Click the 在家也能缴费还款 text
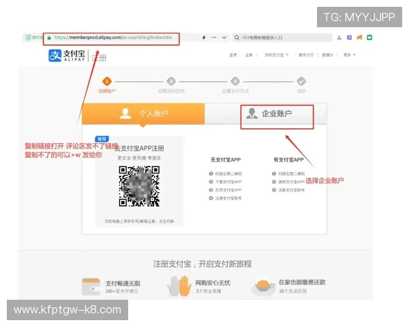 [302, 283]
